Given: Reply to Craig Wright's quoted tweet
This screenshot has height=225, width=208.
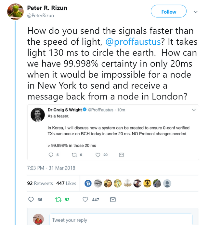Looking at the screenshot, I should [50, 155].
